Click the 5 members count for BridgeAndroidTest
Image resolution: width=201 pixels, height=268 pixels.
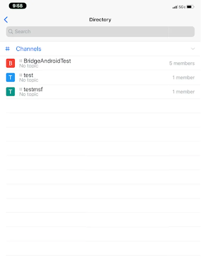(x=182, y=63)
